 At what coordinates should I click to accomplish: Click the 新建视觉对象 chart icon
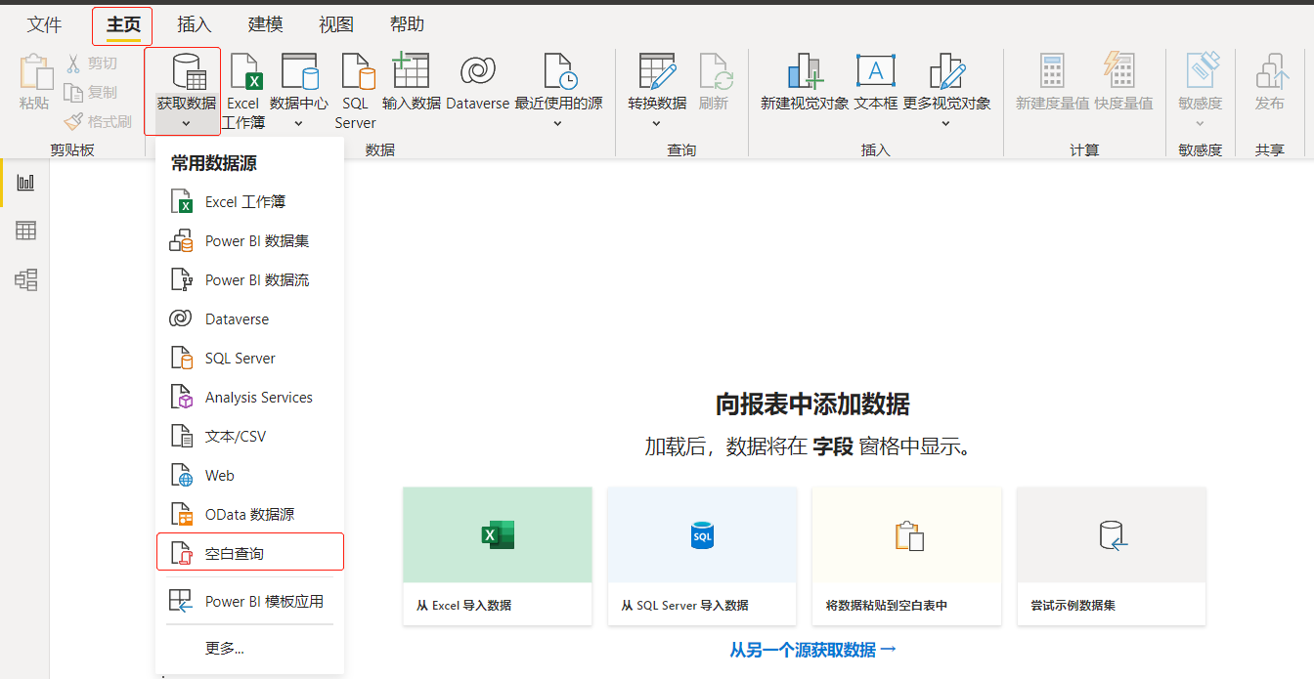click(805, 71)
